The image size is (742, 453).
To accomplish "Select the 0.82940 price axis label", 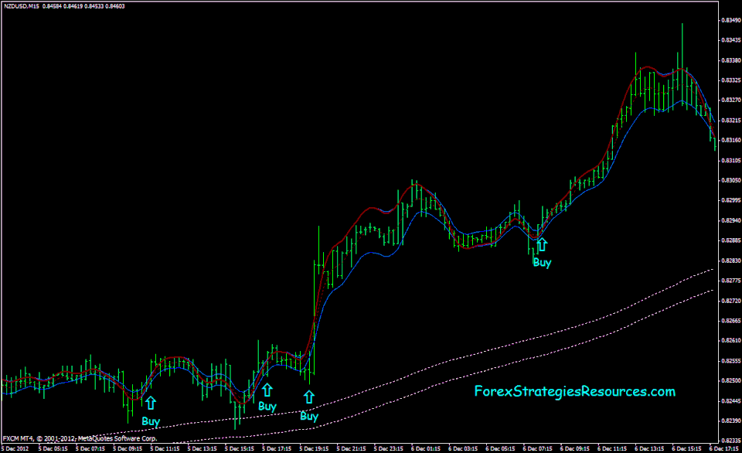I will coord(731,220).
